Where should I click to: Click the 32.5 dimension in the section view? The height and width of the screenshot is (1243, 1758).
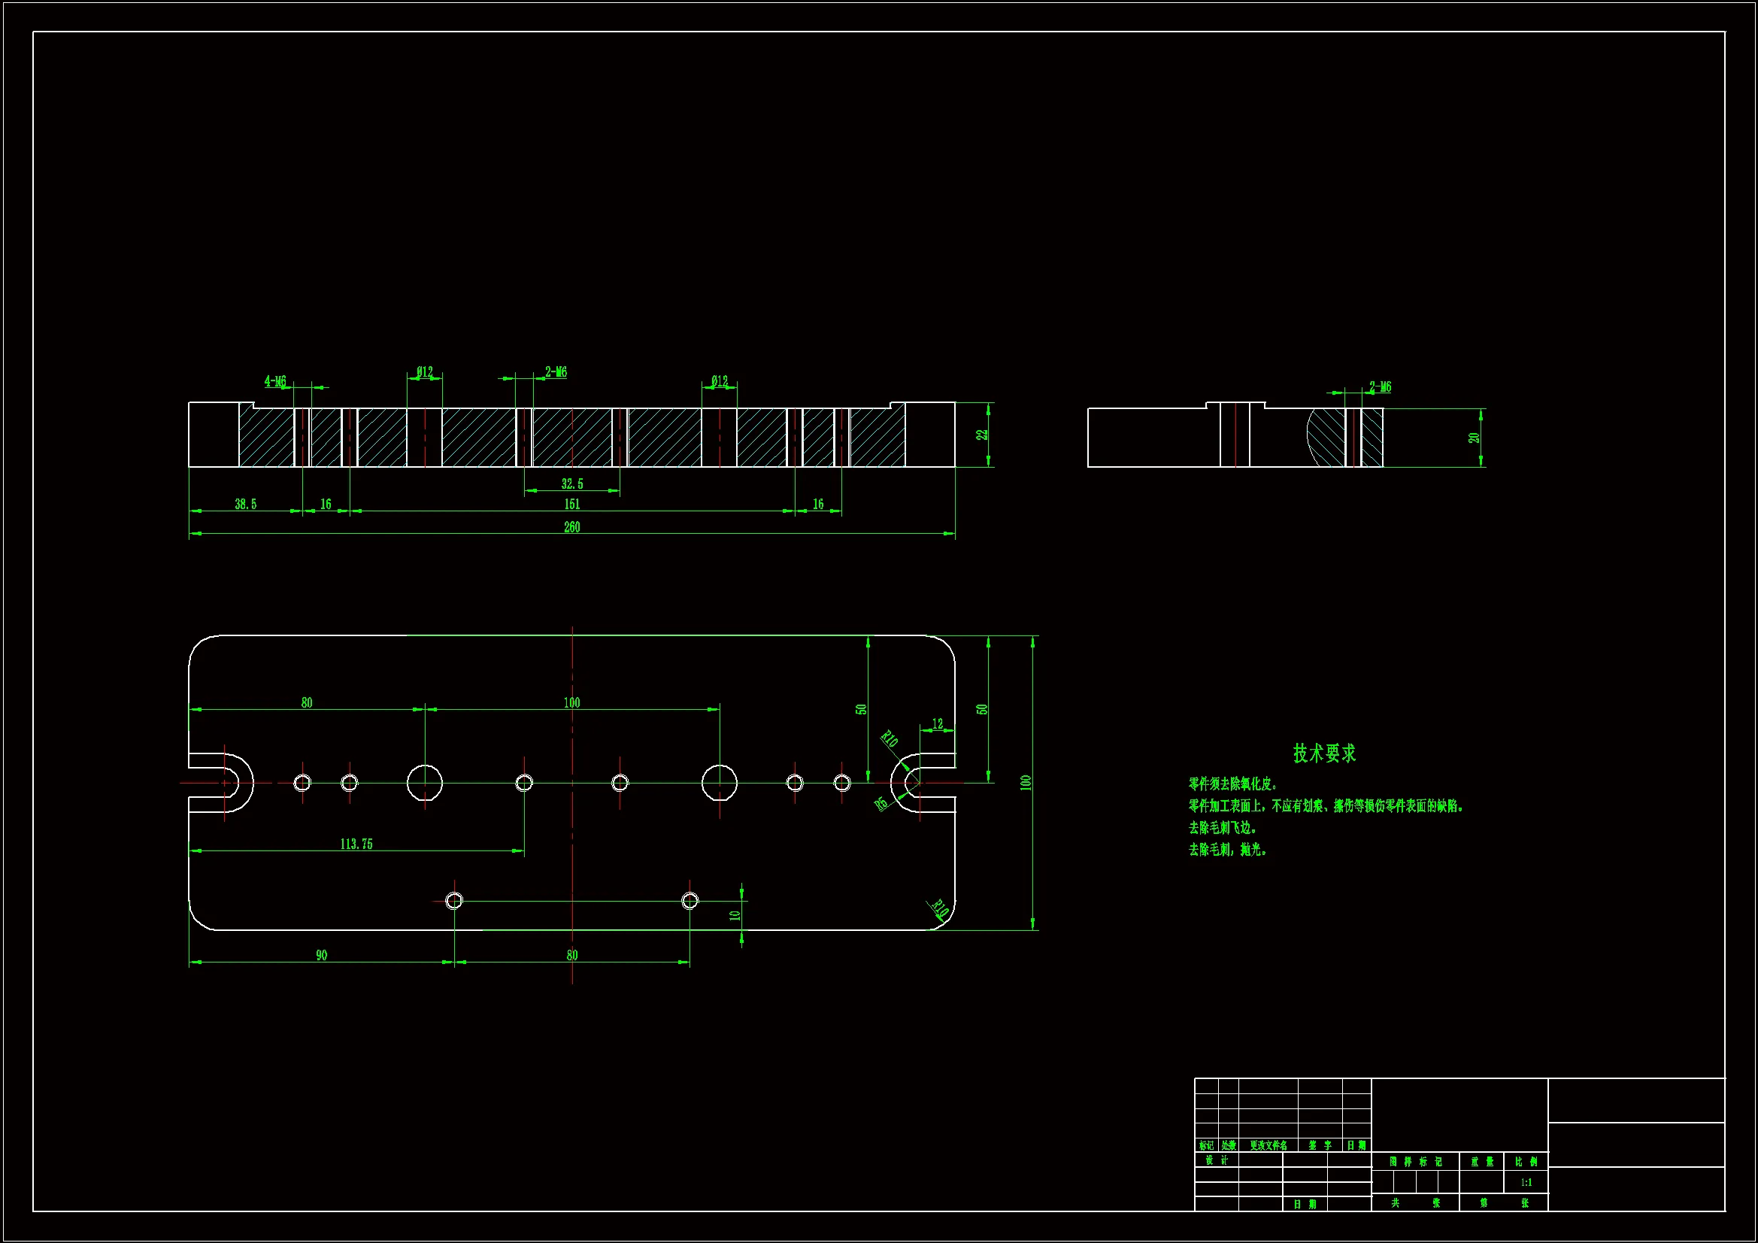click(572, 484)
